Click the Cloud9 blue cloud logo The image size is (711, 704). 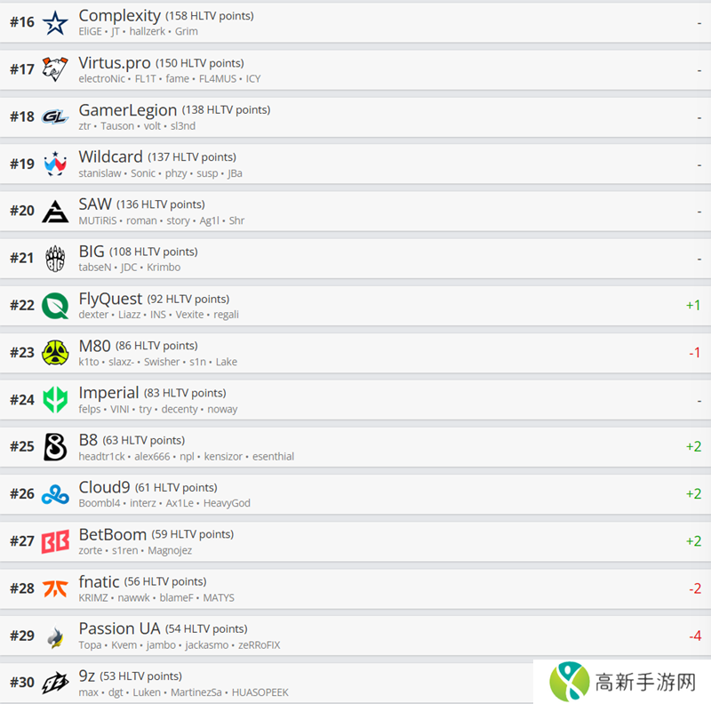[x=55, y=494]
